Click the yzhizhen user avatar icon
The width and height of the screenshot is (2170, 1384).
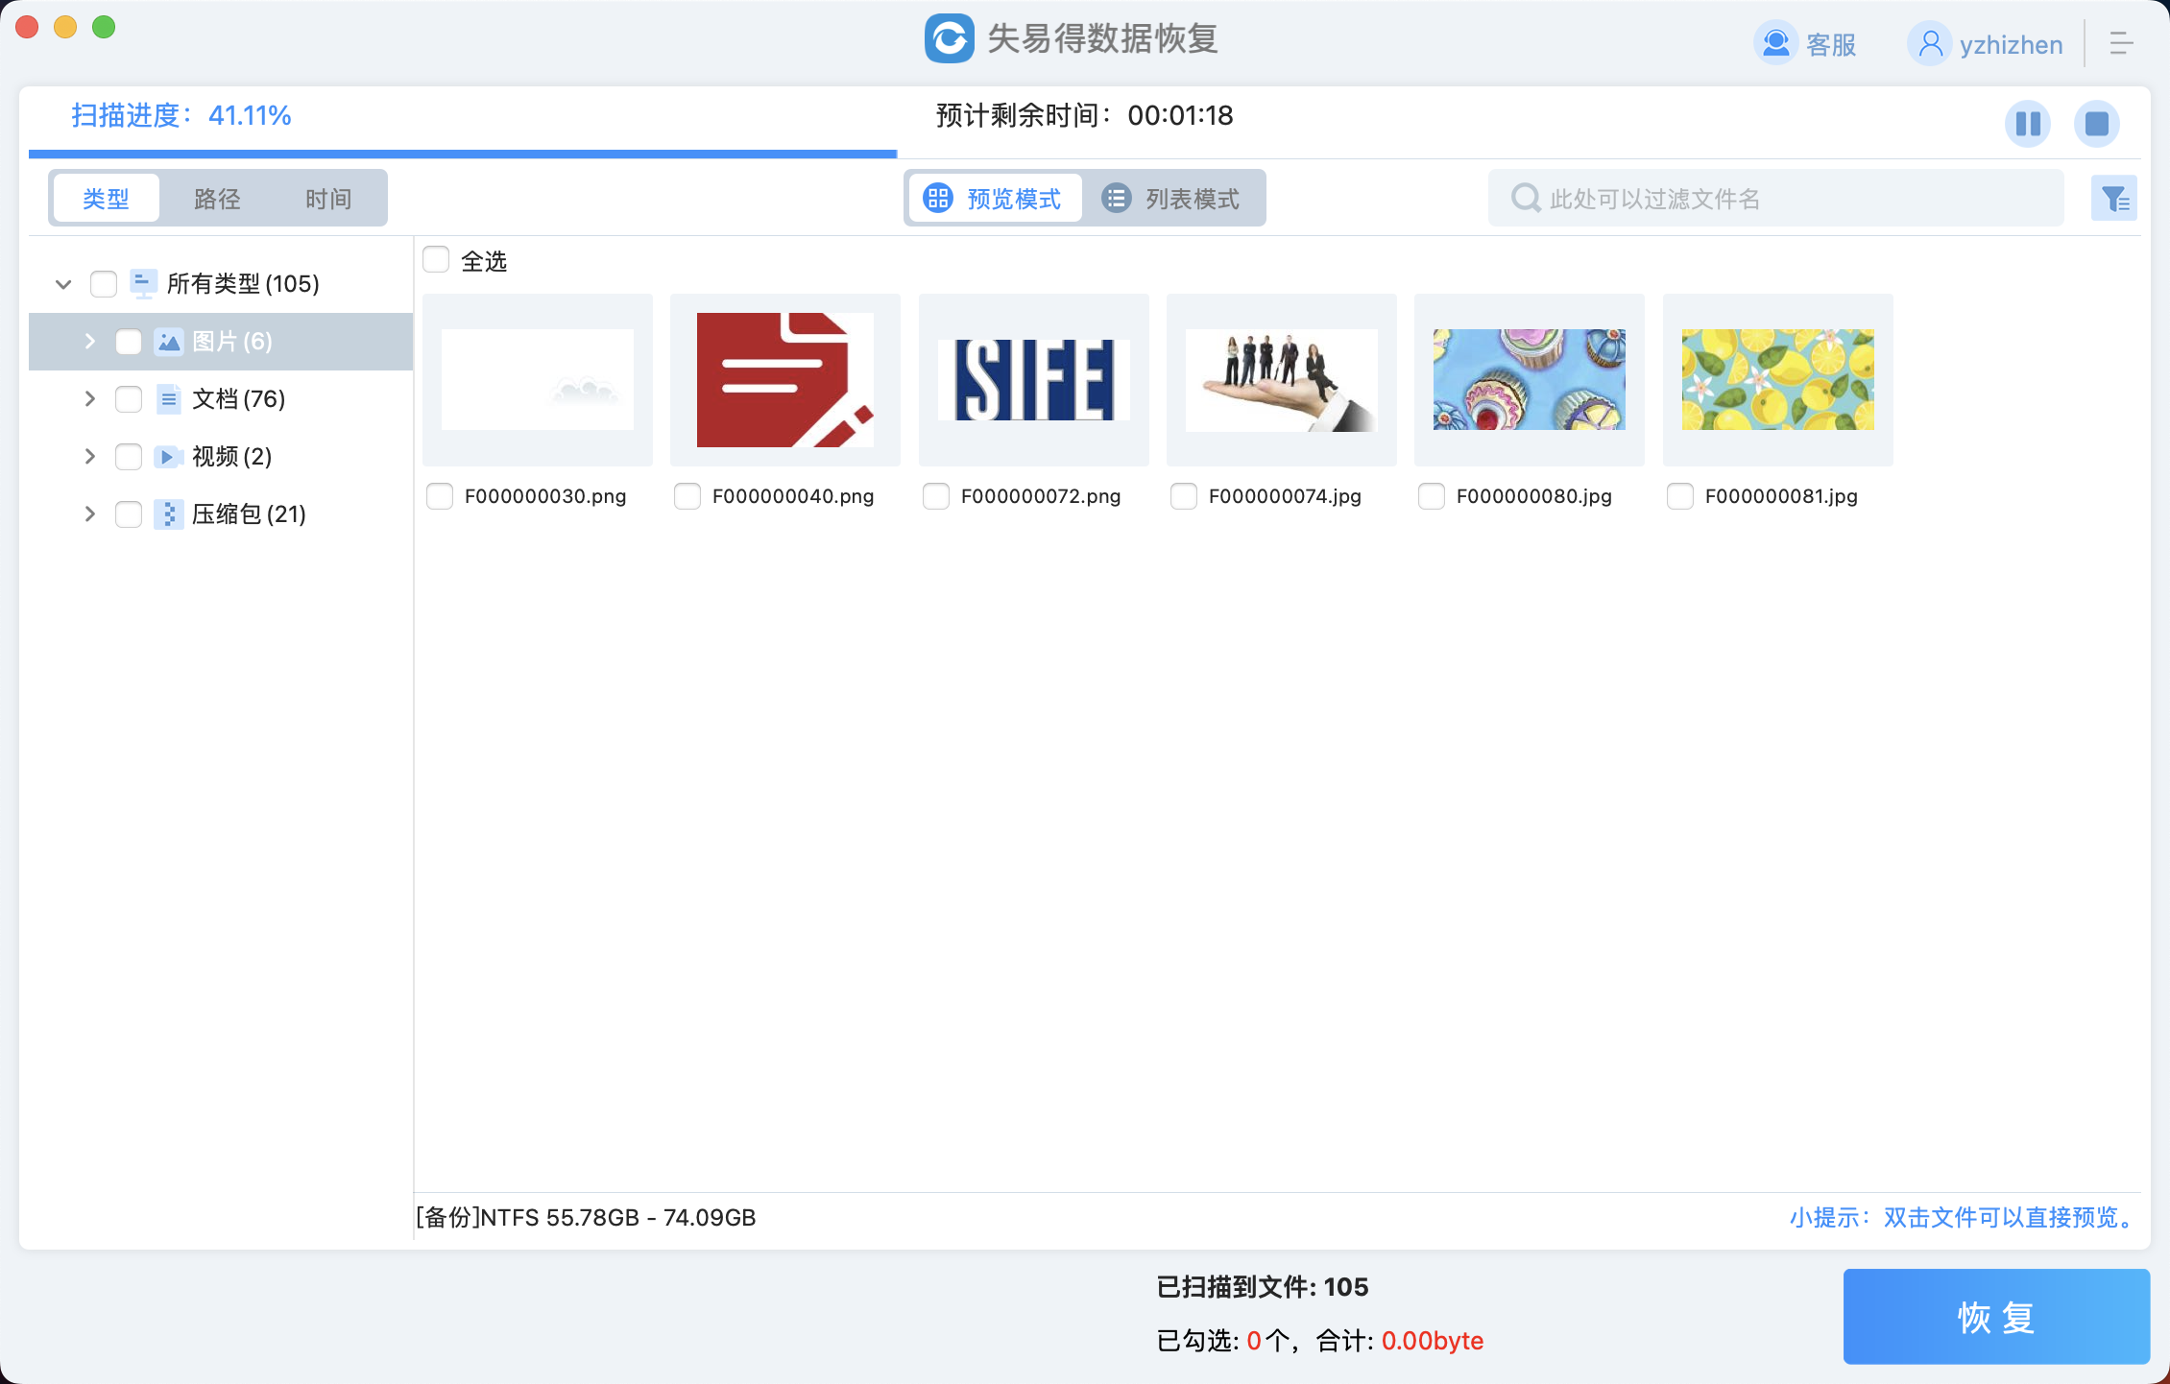1930,44
